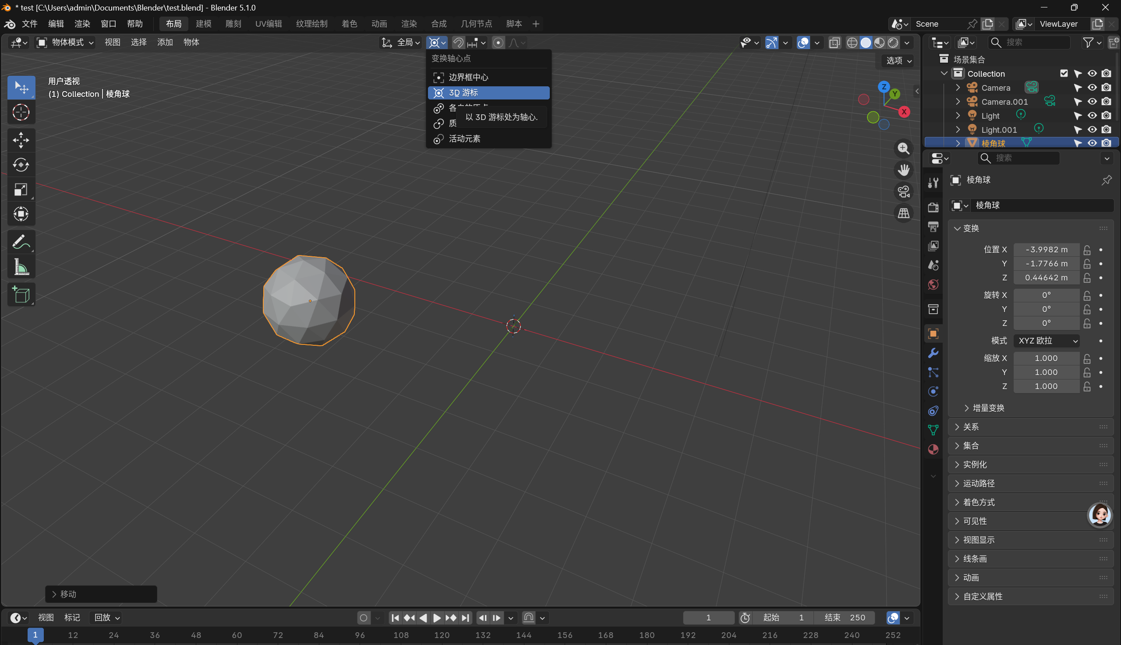Viewport: 1121px width, 645px height.
Task: Select 边界框中心 pivot option
Action: [x=468, y=77]
